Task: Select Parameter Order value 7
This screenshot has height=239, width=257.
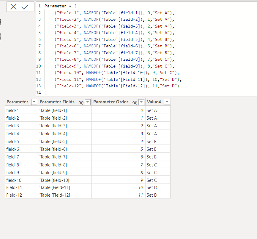Action: (x=118, y=165)
